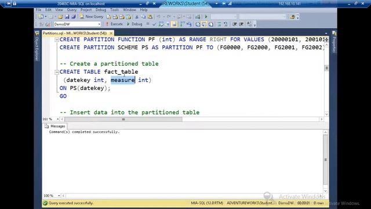This screenshot has width=371, height=209.
Task: Open the standard toolbar overflow arrow
Action: tap(297, 17)
